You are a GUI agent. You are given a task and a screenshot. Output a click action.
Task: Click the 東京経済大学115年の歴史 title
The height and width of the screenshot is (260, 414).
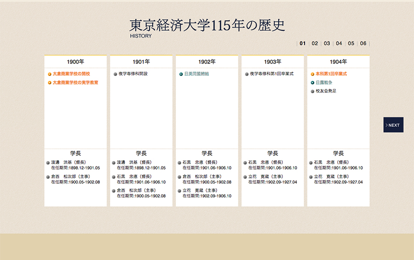[x=207, y=25]
